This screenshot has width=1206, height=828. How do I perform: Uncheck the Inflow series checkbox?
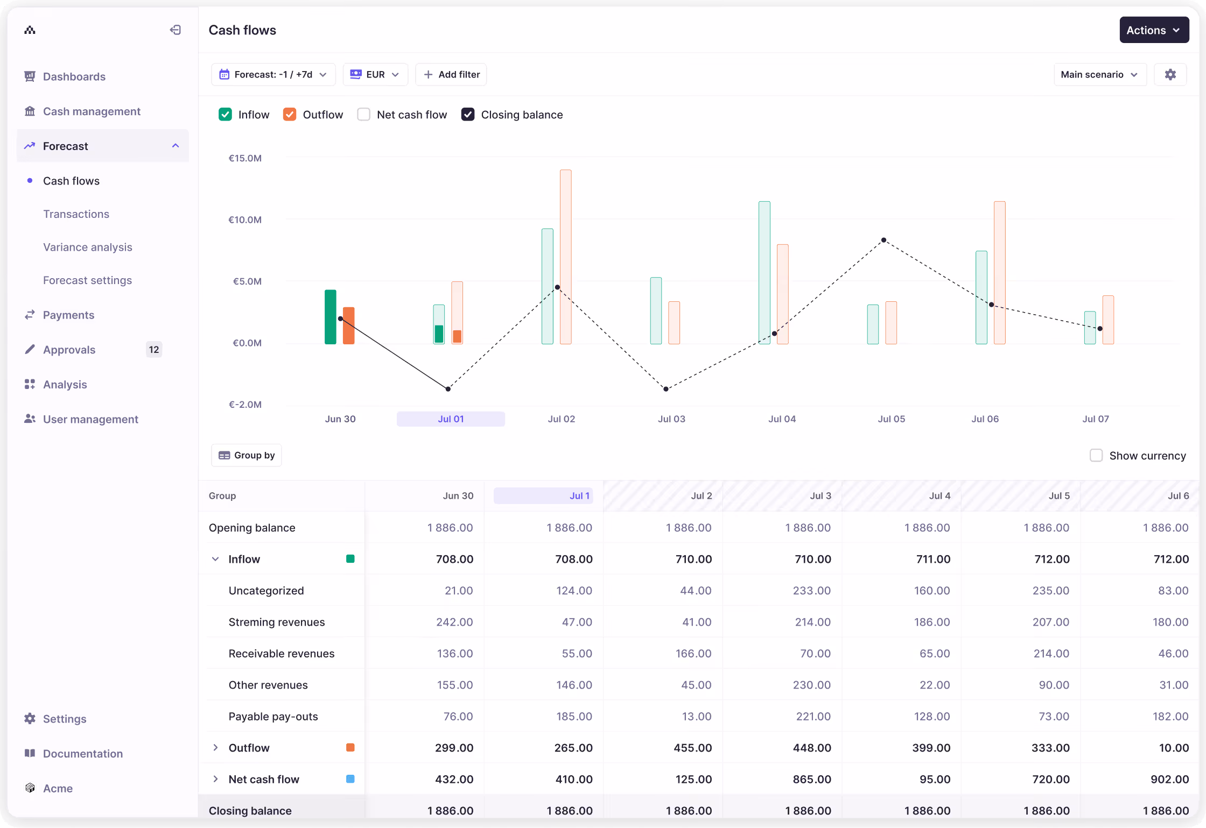pyautogui.click(x=225, y=114)
